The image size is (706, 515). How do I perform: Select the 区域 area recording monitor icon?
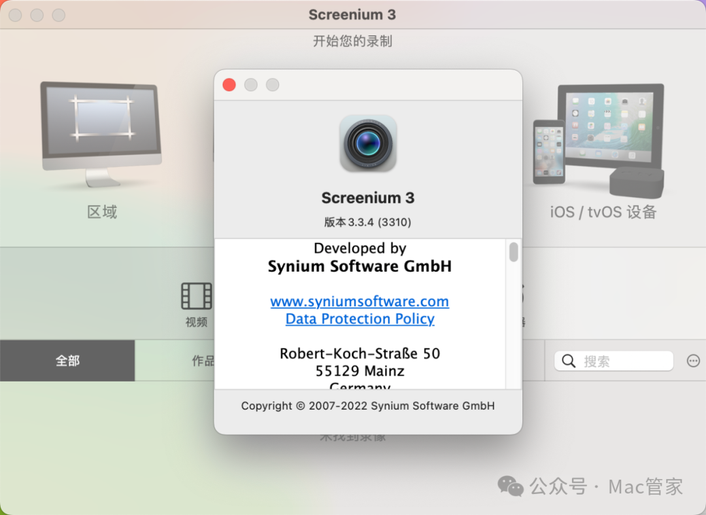tap(101, 133)
